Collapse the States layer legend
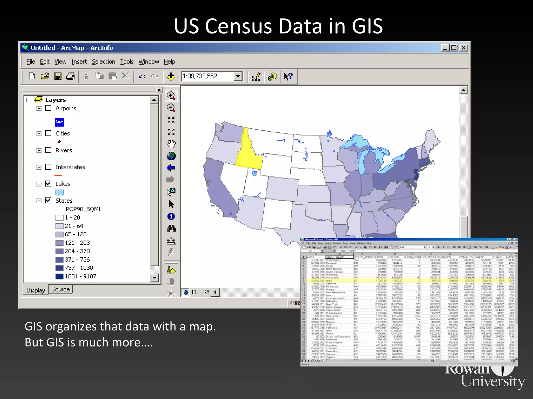533x399 pixels. (39, 201)
